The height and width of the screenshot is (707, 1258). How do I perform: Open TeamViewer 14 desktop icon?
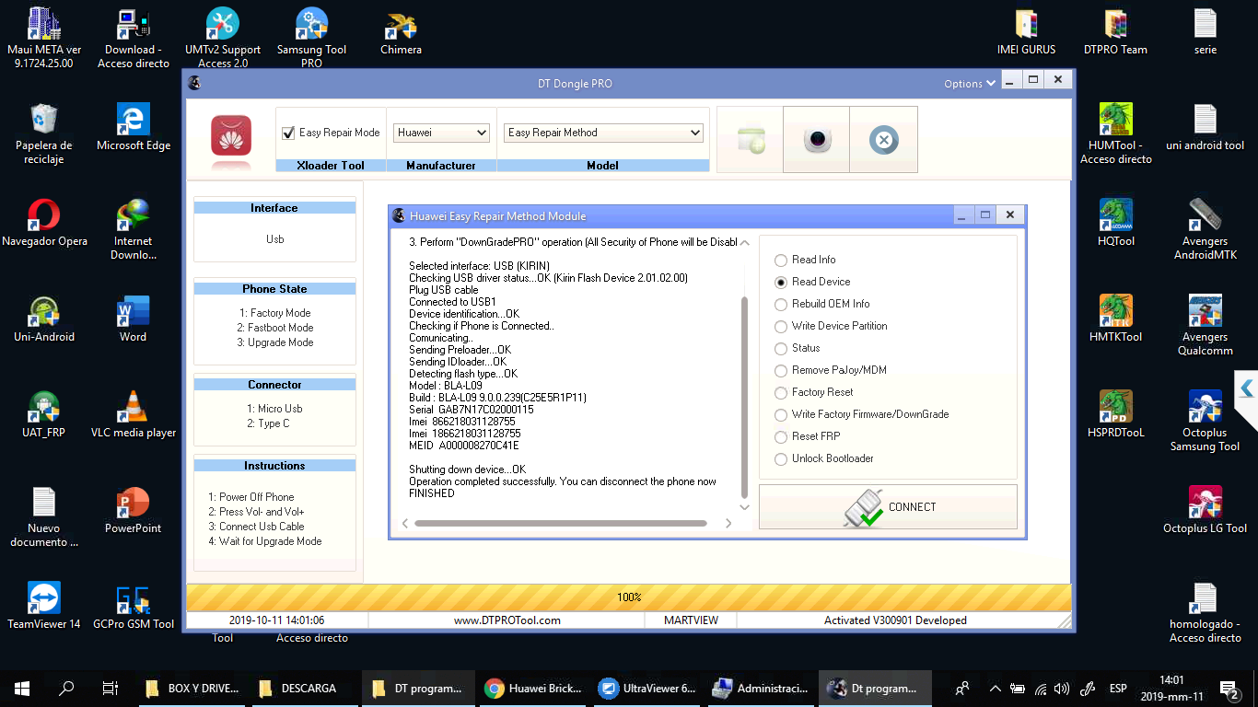click(x=44, y=606)
